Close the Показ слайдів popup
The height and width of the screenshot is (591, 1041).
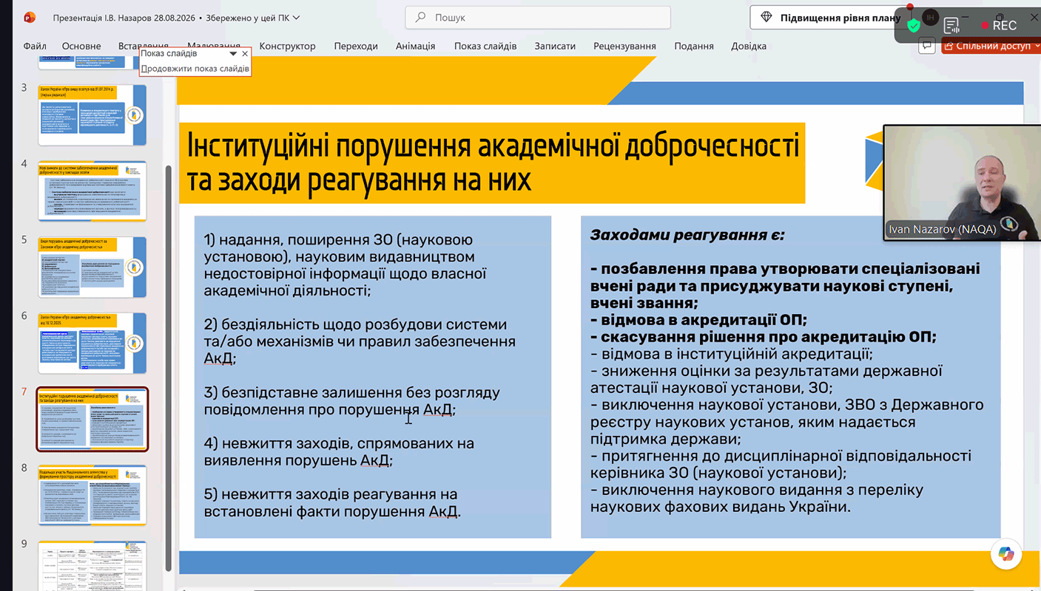pos(245,54)
